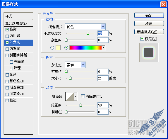Image resolution: width=168 pixels, height=139 pixels.
Task: Check the 等高线 sub-option checkbox
Action: (x=11, y=62)
